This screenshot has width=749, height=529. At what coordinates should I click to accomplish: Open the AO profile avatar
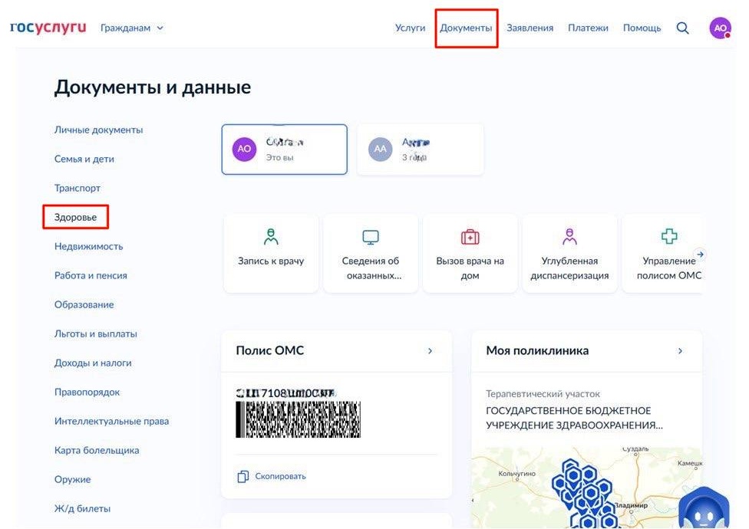point(719,27)
